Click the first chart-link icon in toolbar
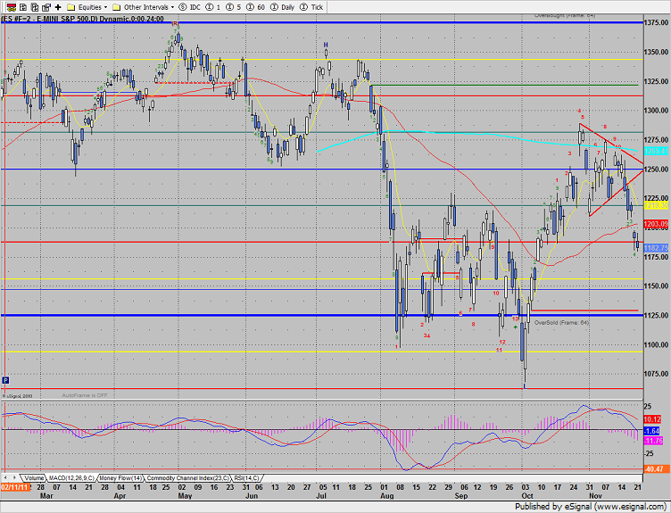 pyautogui.click(x=12, y=7)
